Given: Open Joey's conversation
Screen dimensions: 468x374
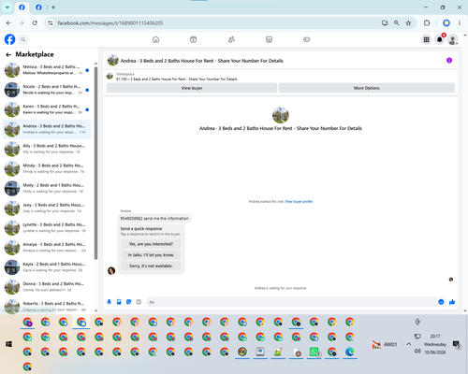Looking at the screenshot, I should (x=47, y=208).
